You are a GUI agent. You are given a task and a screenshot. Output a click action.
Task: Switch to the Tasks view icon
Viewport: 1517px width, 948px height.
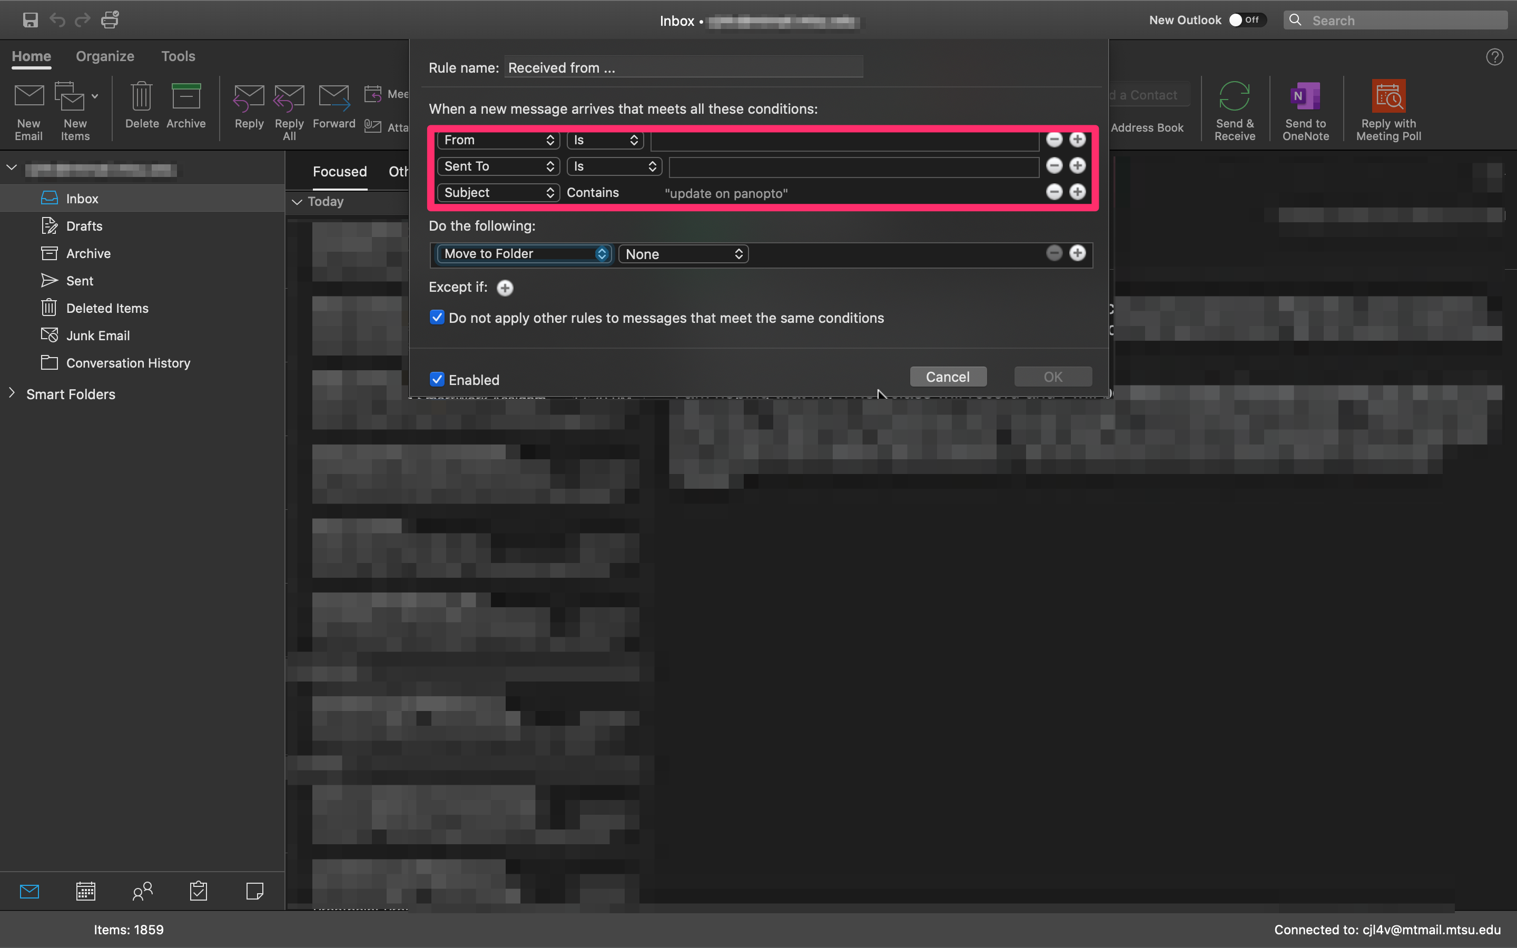[199, 891]
